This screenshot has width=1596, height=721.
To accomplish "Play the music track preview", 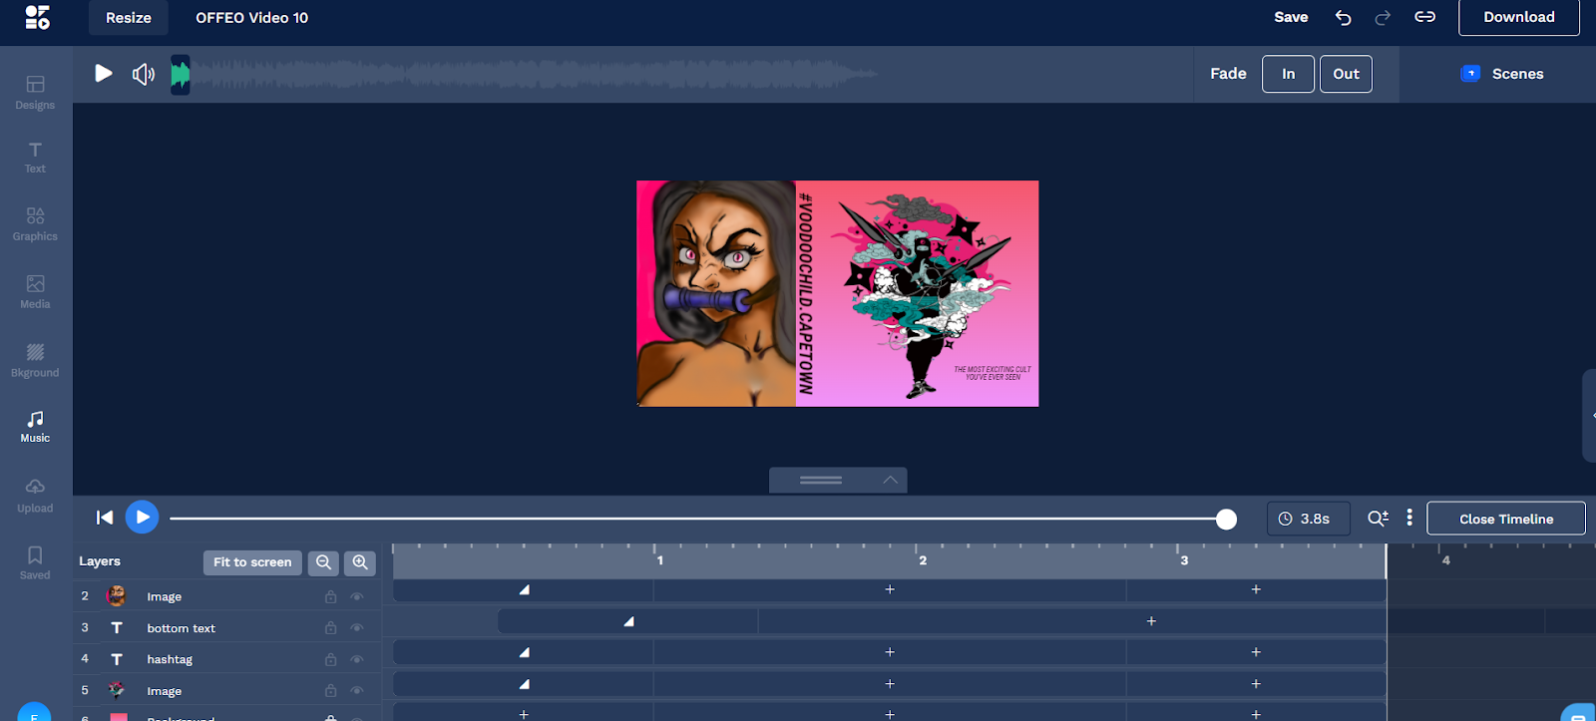I will click(x=104, y=74).
